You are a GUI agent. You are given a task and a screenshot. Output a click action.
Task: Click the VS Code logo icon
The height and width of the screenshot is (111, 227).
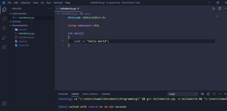[x=3, y=3]
